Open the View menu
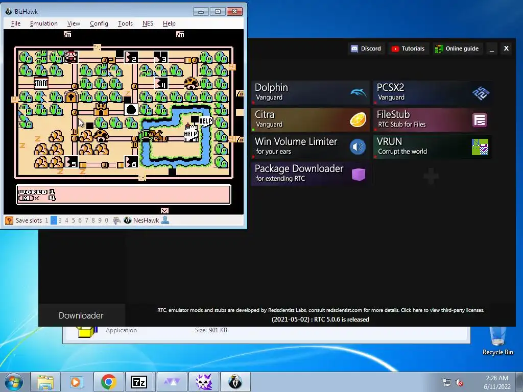523x392 pixels. tap(74, 23)
